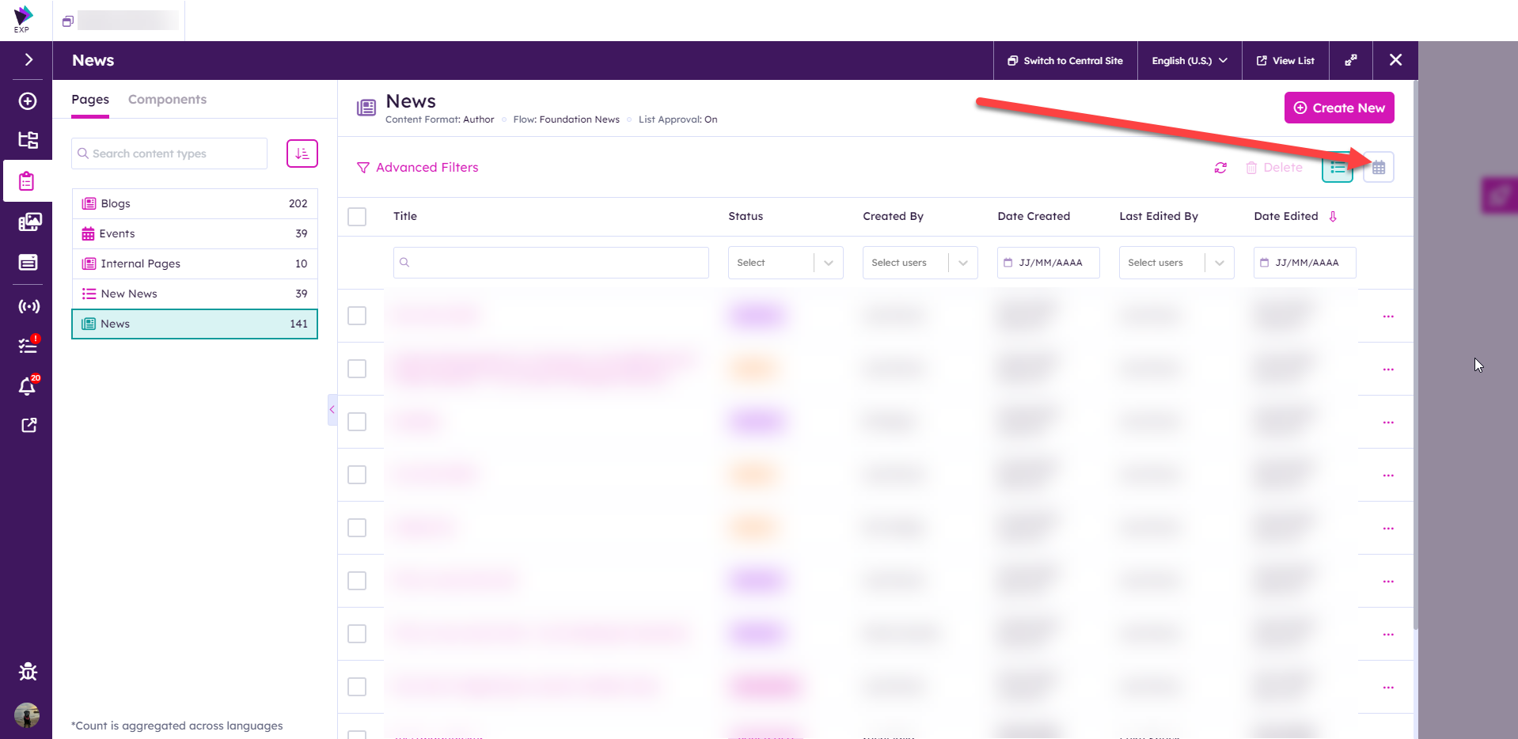
Task: Open Created By select users dropdown
Action: [x=920, y=263]
